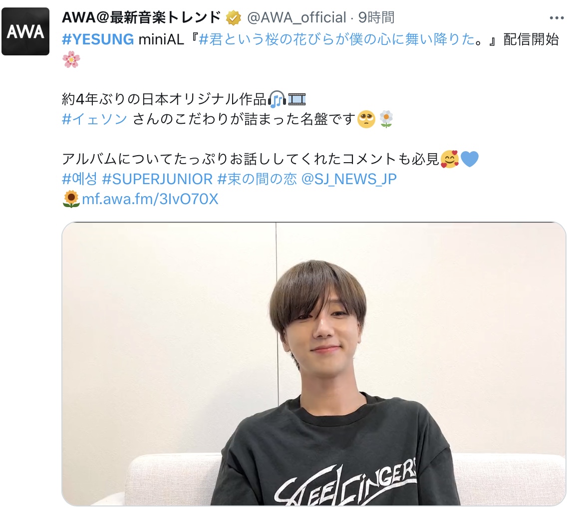The width and height of the screenshot is (569, 508).
Task: Click the film strip emoji
Action: pos(297,99)
